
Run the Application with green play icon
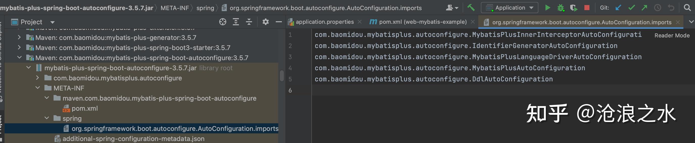(x=548, y=8)
